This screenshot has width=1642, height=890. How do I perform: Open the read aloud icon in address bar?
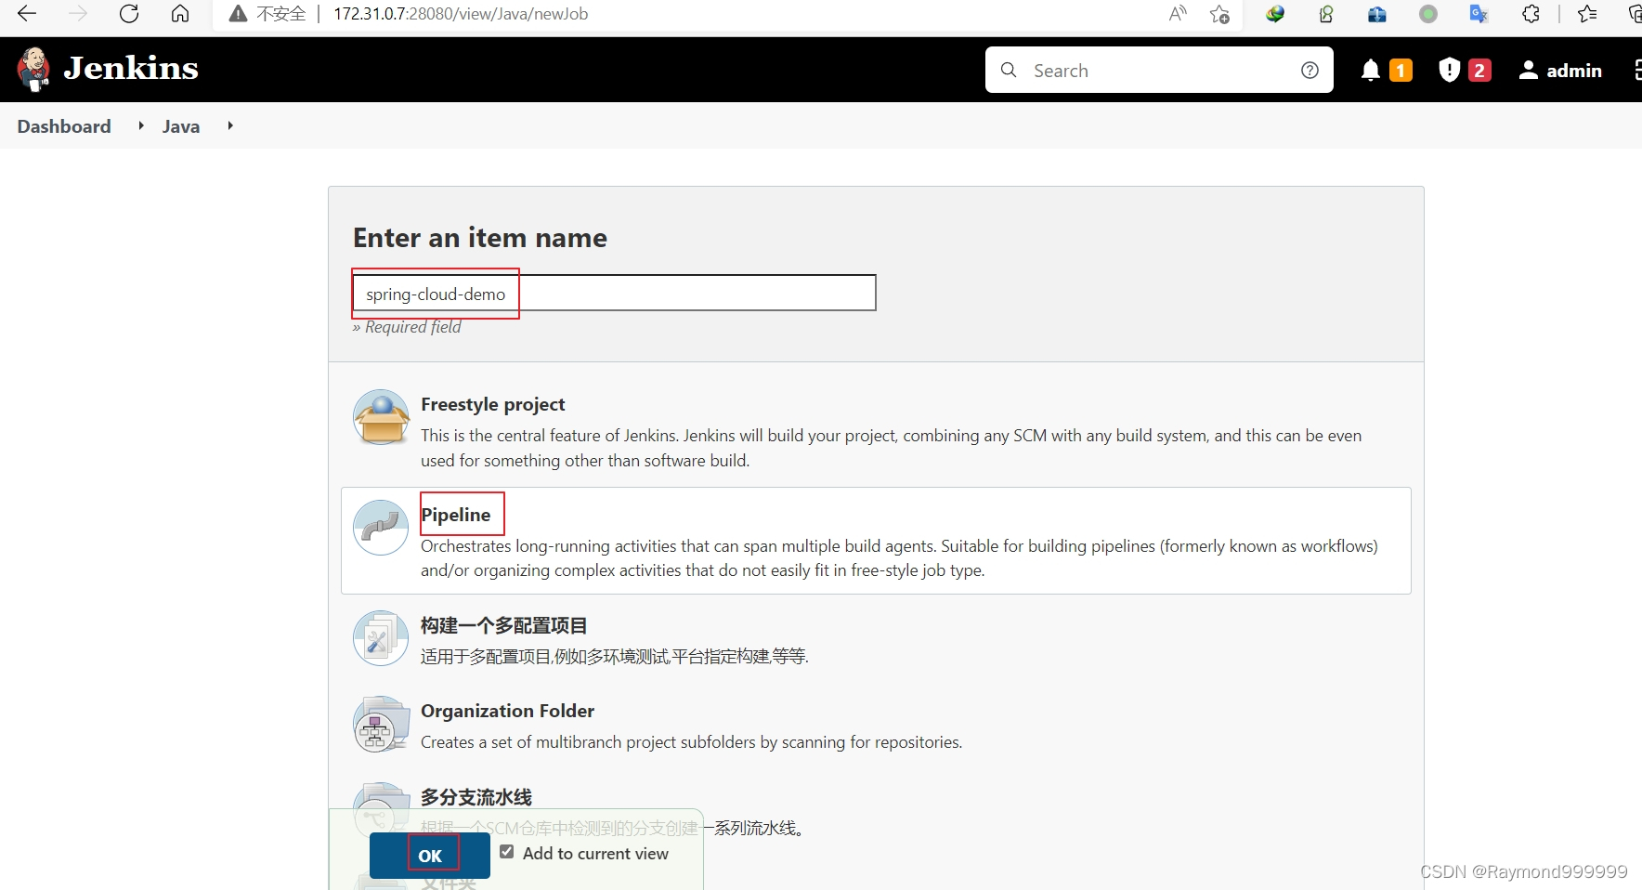[1178, 14]
